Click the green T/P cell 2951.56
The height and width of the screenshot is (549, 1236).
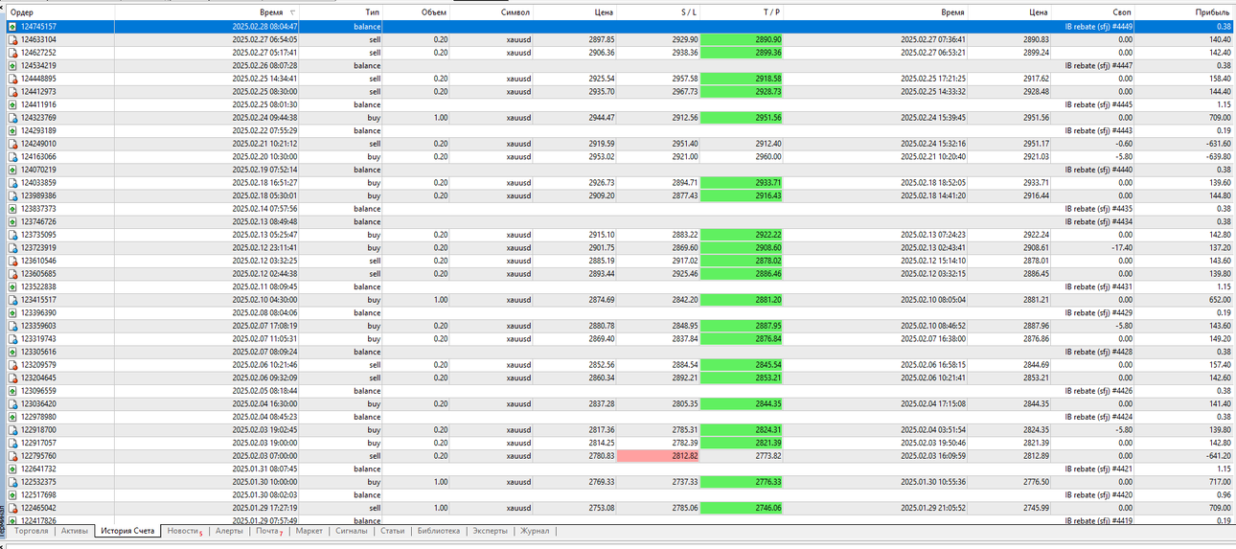742,118
